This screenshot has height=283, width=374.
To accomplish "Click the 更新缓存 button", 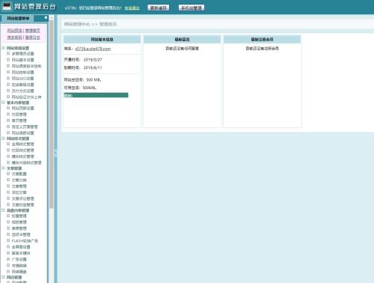I will click(x=159, y=7).
